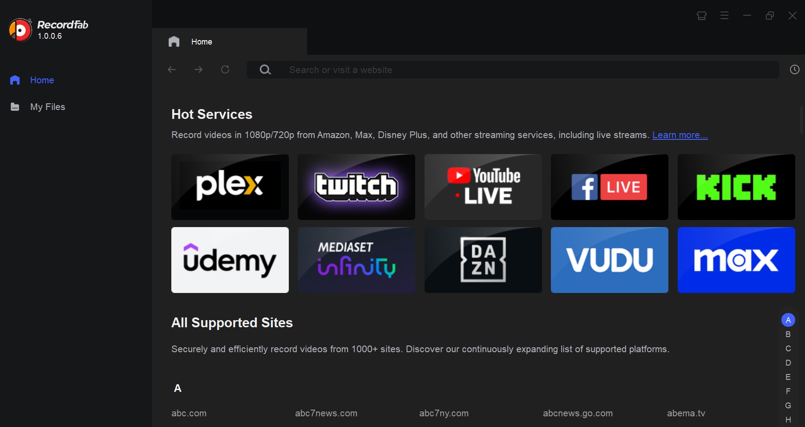Open the Plex service tile
The image size is (805, 427).
pos(230,187)
